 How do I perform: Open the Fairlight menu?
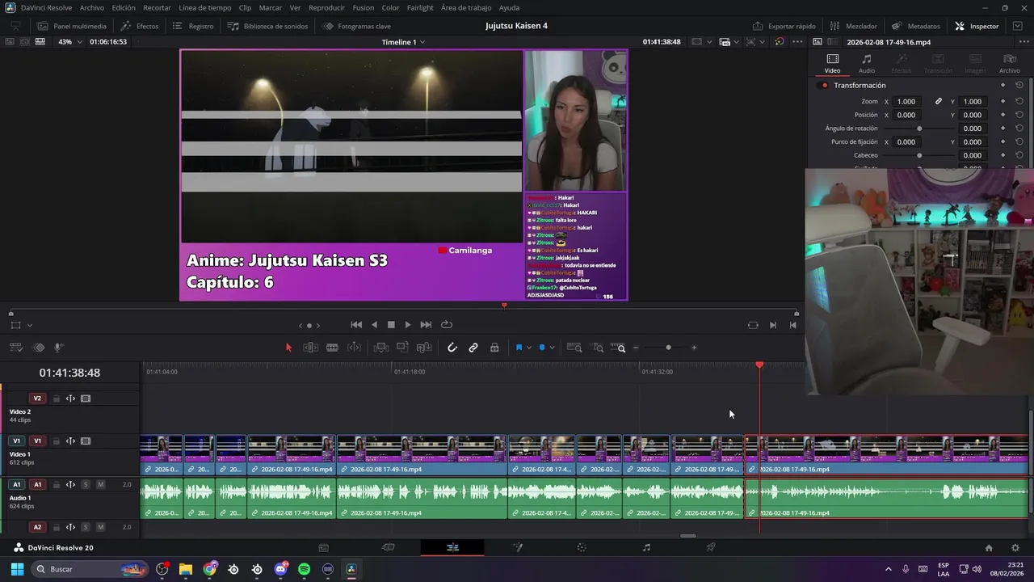tap(420, 7)
